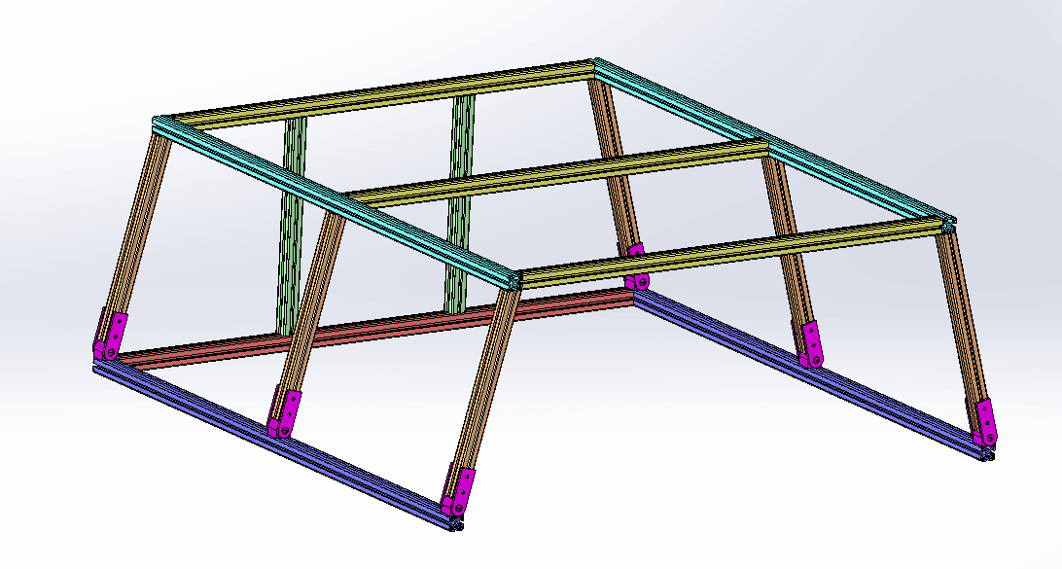
Task: Select the right green vertical post
Action: tap(461, 203)
